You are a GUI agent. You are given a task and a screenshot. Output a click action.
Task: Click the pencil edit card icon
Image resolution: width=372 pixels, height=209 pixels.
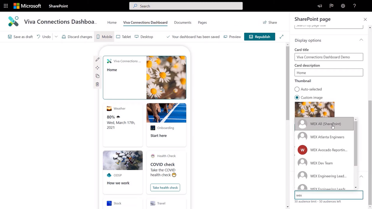pyautogui.click(x=98, y=60)
